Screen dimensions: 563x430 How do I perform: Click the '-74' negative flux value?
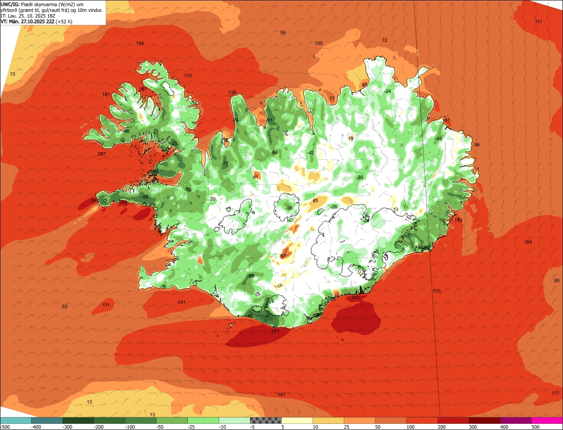tap(235, 120)
